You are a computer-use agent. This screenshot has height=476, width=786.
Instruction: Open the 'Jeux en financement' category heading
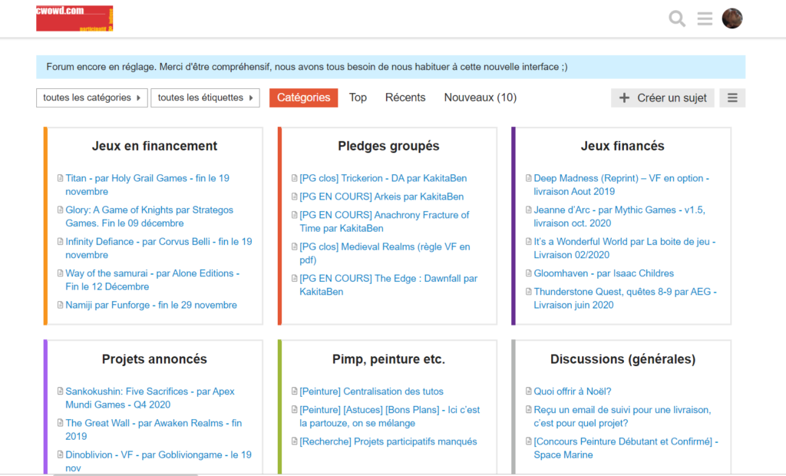154,146
